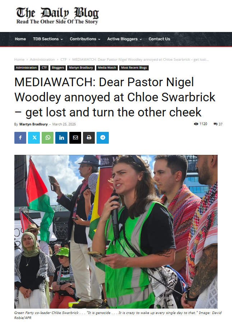Share via WhatsApp icon

click(47, 138)
